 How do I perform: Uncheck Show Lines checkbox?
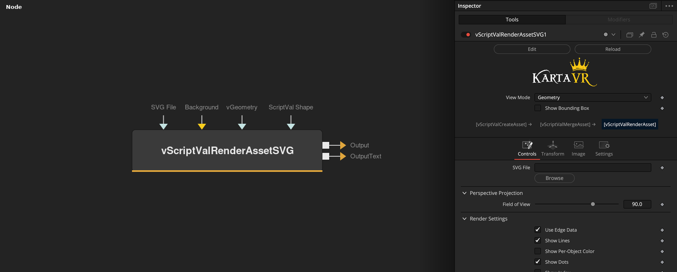(x=538, y=240)
